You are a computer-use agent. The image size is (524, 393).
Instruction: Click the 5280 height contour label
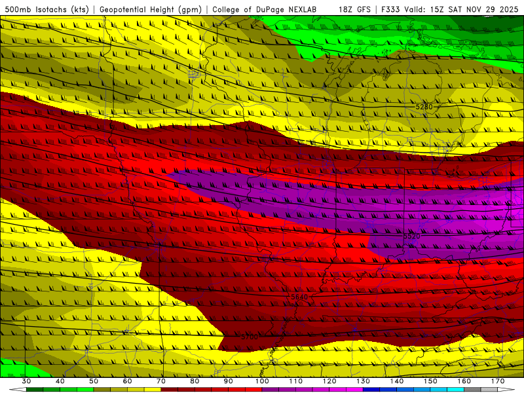(x=424, y=107)
